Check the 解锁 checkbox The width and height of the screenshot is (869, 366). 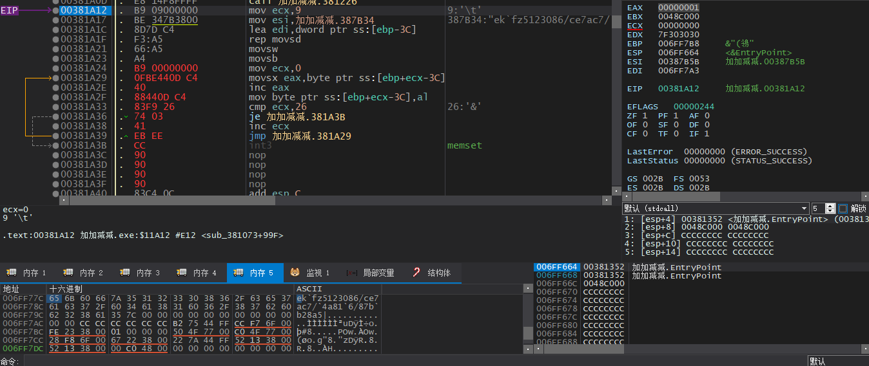click(x=843, y=208)
